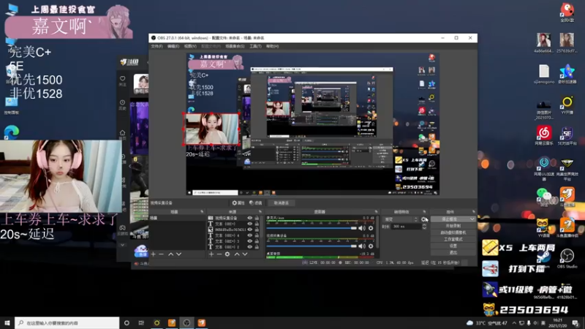This screenshot has width=585, height=329.
Task: Open the 网易UU加速器 desktop icon
Action: [x=544, y=169]
